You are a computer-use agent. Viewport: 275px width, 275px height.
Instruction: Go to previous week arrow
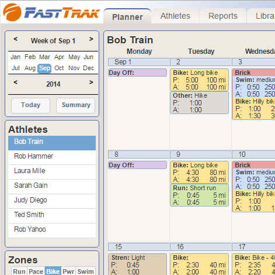[16, 39]
